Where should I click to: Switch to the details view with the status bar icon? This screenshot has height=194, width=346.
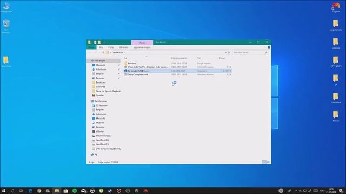(x=264, y=162)
